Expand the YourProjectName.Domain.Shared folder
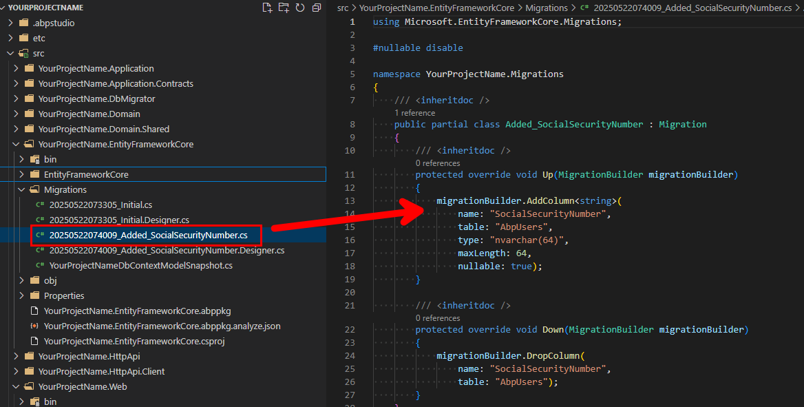This screenshot has height=407, width=804. point(103,129)
